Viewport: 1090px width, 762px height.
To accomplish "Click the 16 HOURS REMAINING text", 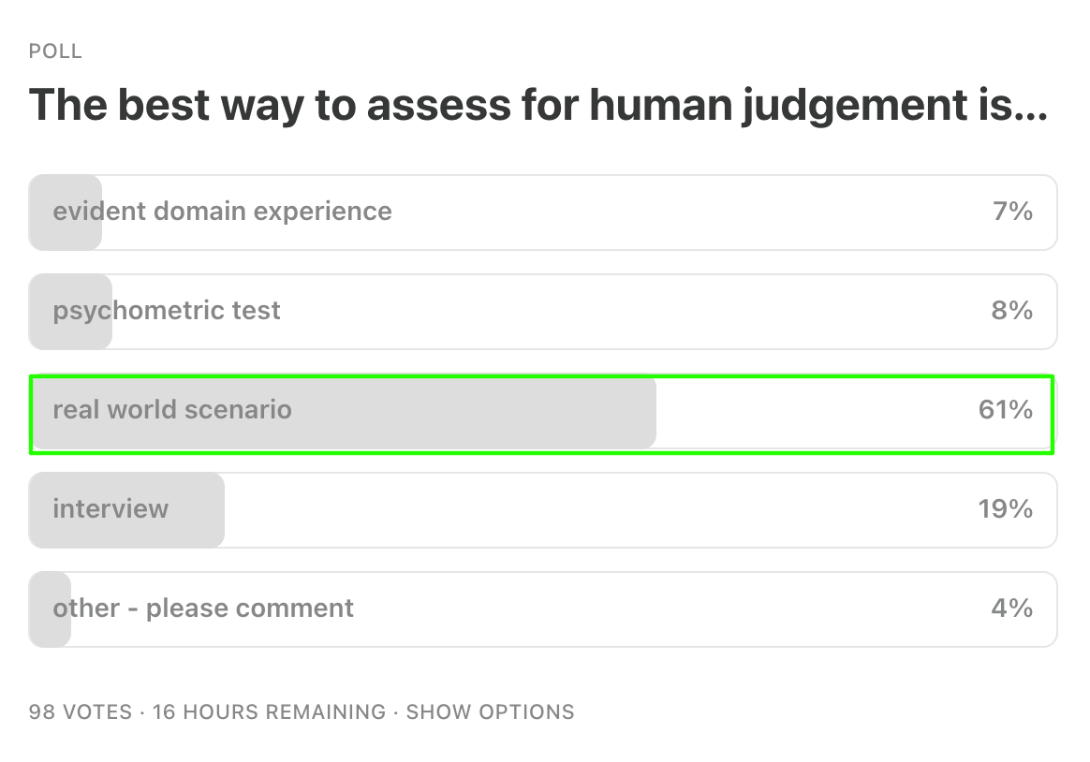I will (269, 712).
